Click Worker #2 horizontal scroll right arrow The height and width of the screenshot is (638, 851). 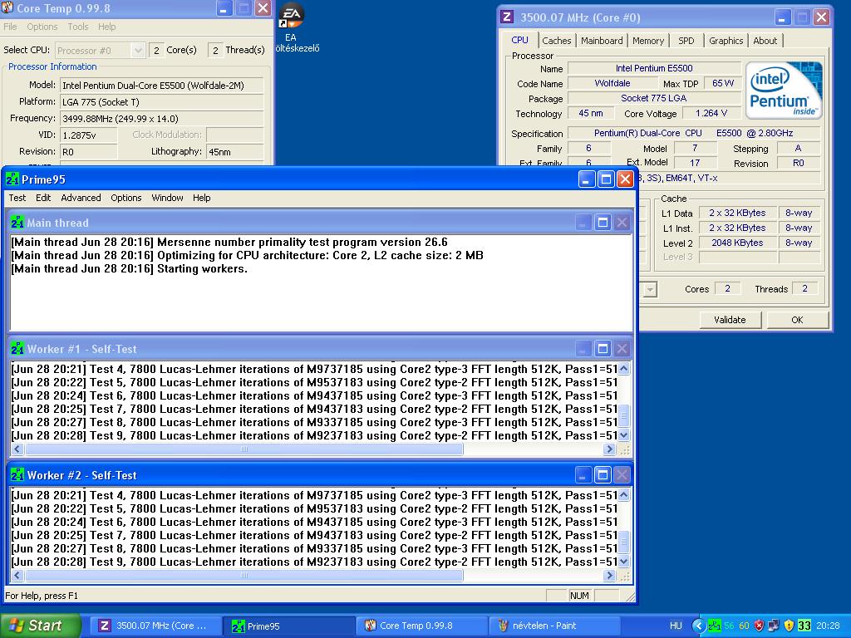[609, 575]
